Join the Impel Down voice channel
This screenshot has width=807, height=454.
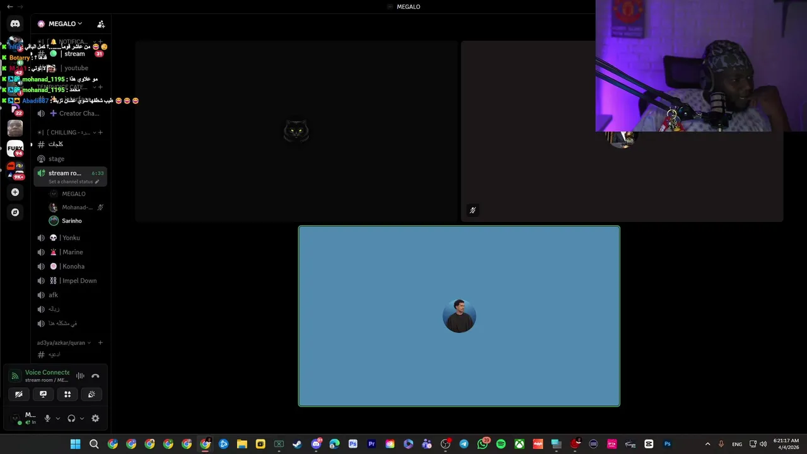[x=70, y=281]
